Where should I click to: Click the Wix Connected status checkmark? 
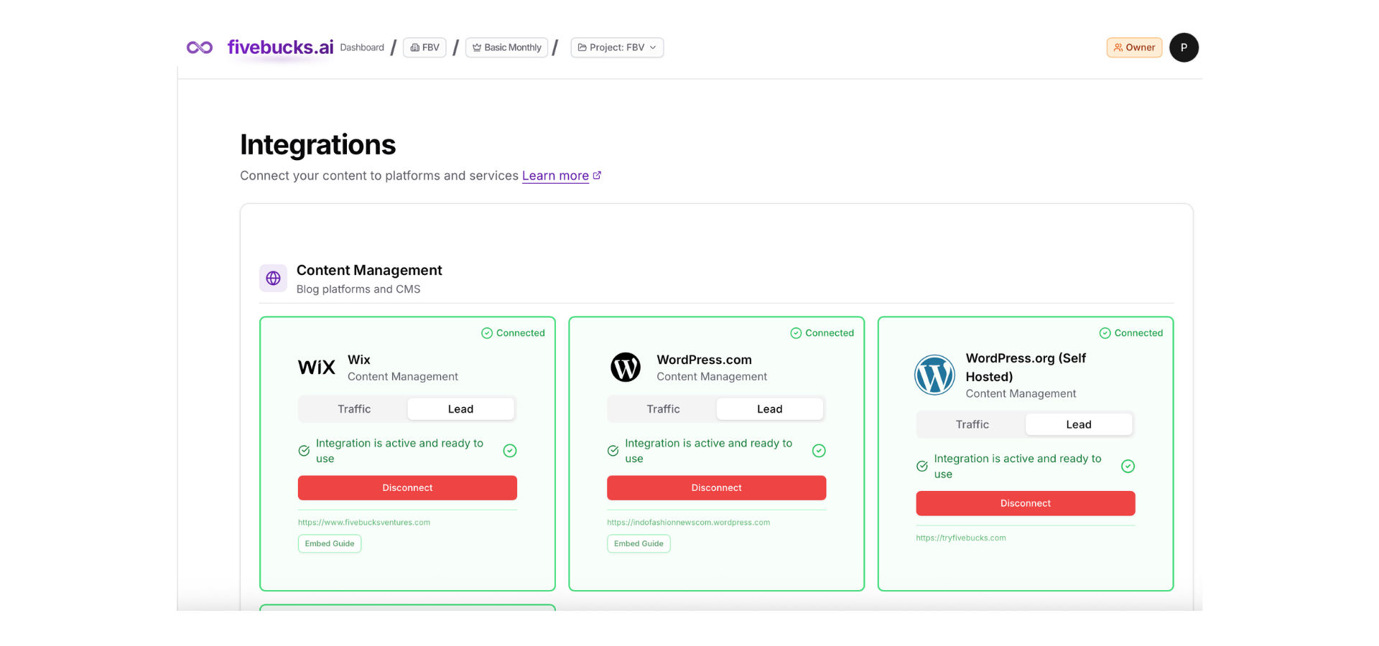(487, 333)
